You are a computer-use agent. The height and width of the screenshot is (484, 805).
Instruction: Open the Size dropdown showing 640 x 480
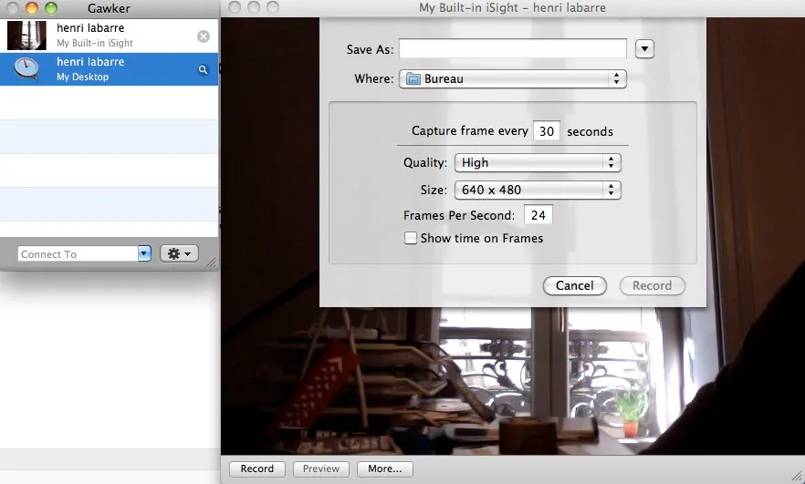538,191
